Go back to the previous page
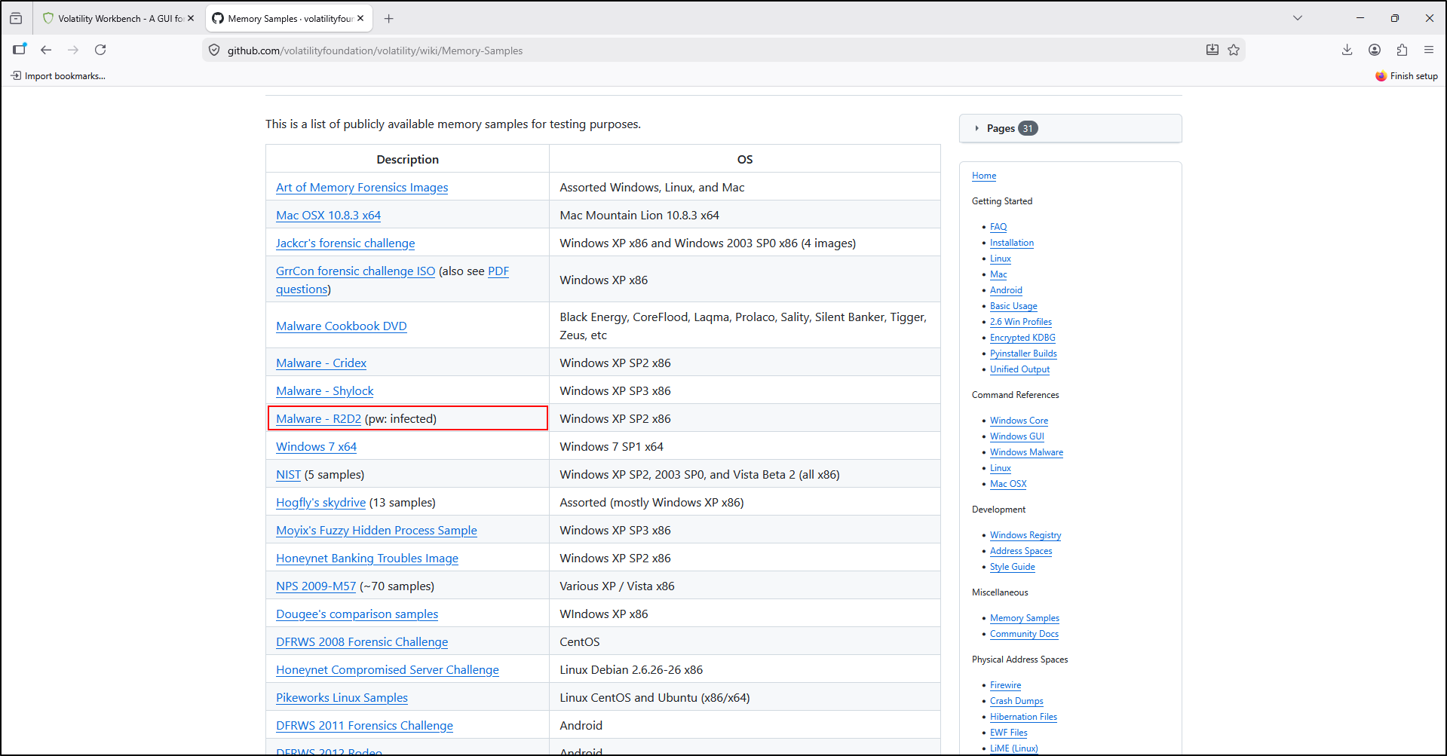 coord(46,50)
